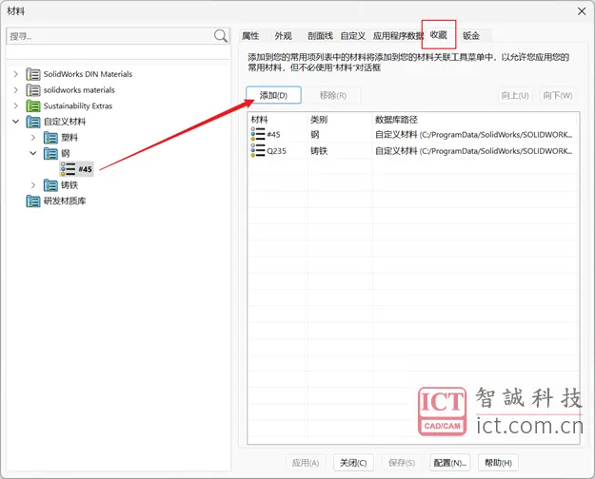This screenshot has height=479, width=595.
Task: Click the 向下(W) button
Action: point(558,95)
